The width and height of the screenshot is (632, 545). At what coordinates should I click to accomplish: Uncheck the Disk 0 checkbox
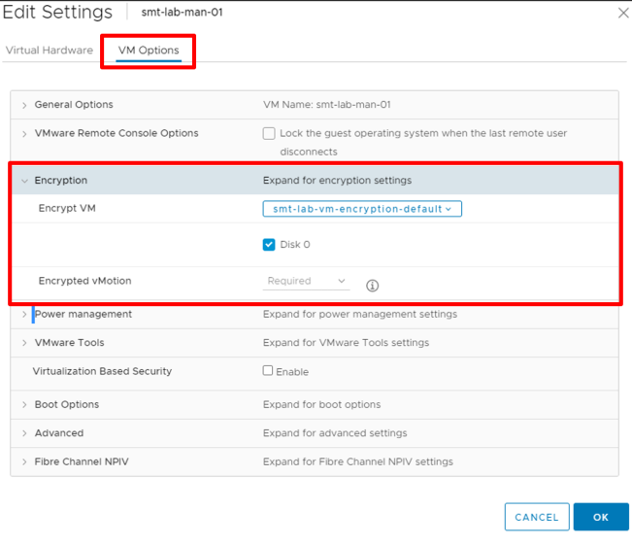(269, 245)
